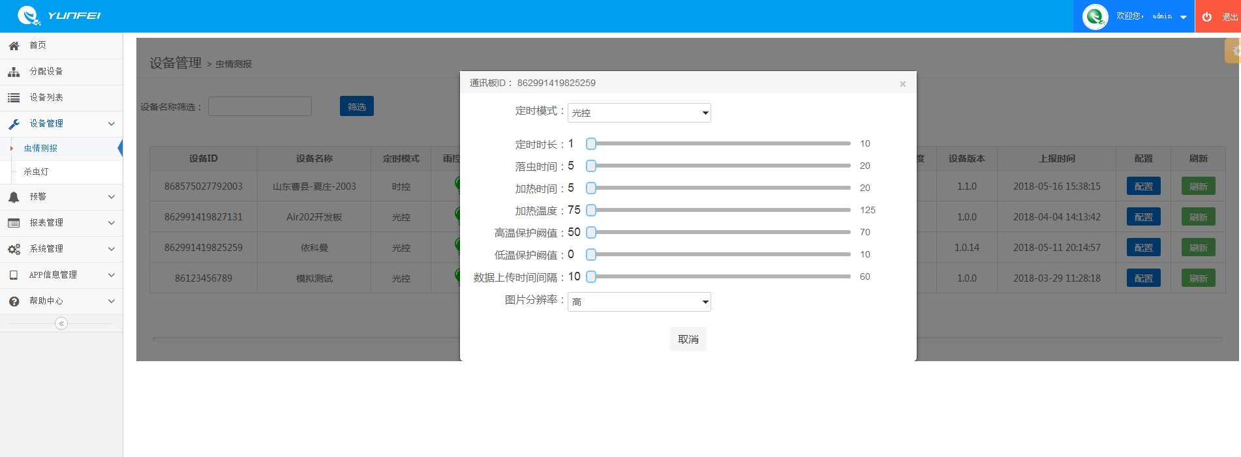The height and width of the screenshot is (457, 1241).
Task: Collapse the sidebar with double-arrow button
Action: (x=61, y=323)
